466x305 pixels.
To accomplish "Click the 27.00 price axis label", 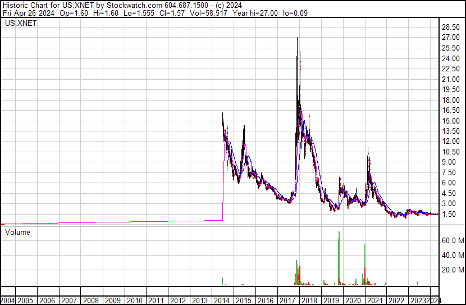I will pos(451,38).
